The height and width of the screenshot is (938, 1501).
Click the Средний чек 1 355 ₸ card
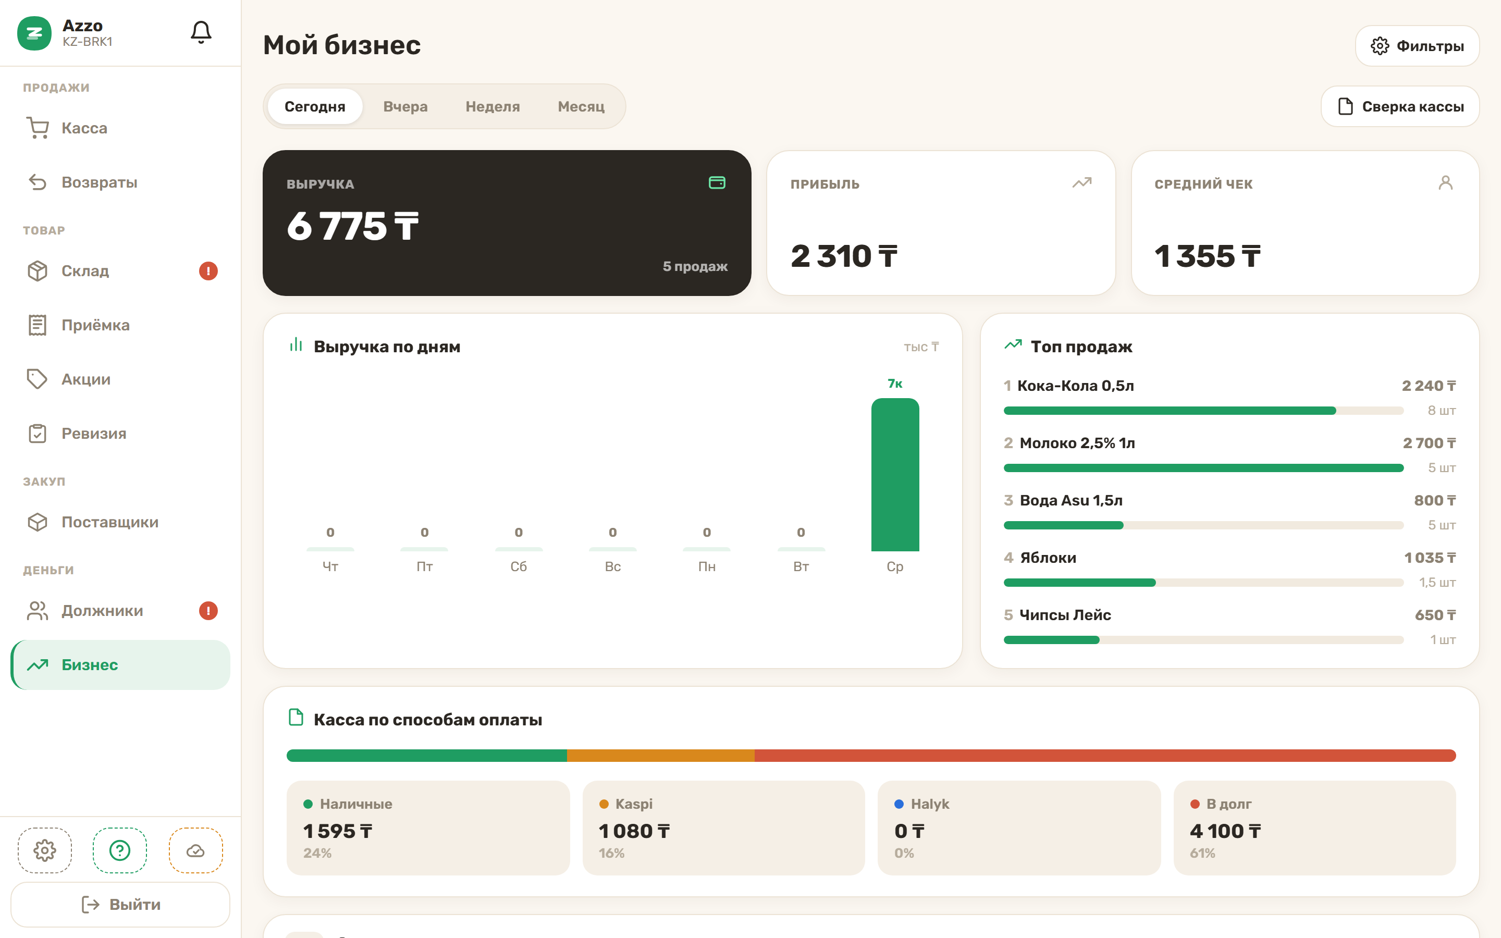pos(1305,224)
